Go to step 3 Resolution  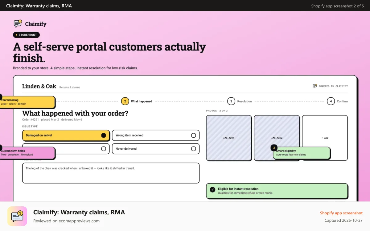(x=240, y=101)
